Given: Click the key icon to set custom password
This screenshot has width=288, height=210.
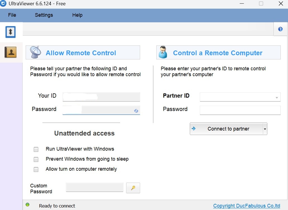Looking at the screenshot, I should point(133,188).
